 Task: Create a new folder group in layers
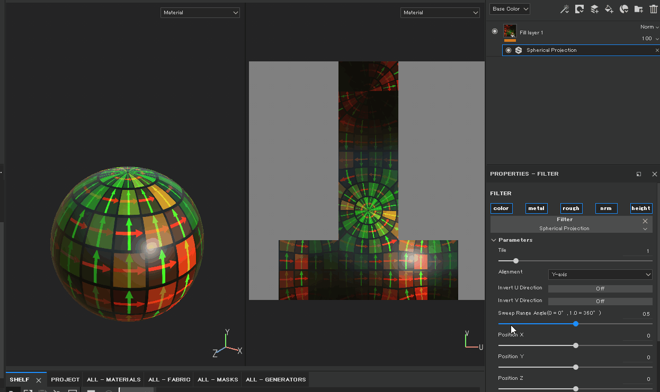click(638, 8)
